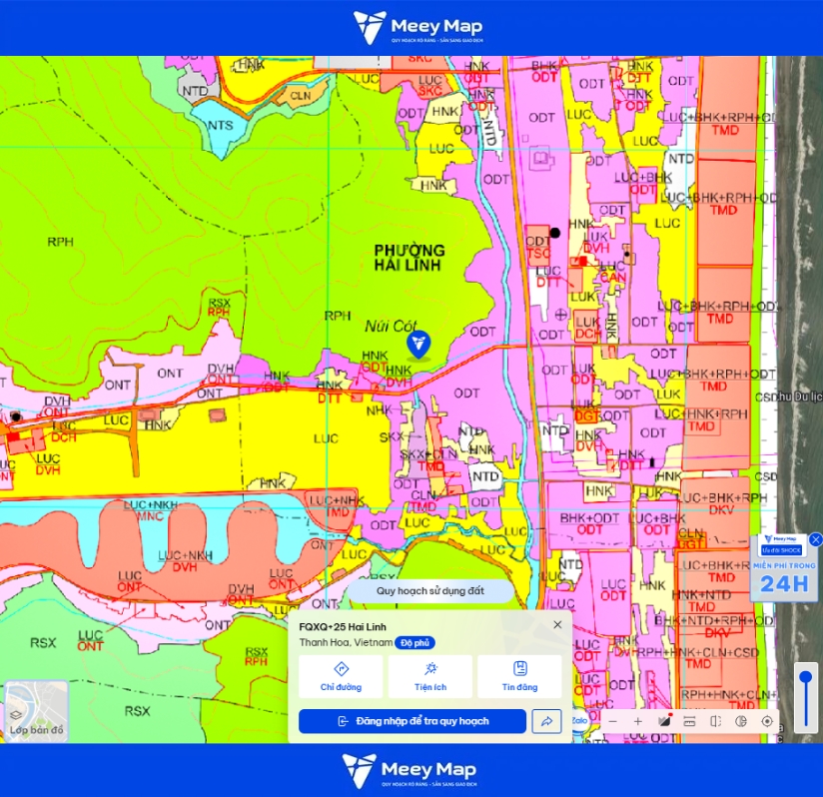823x797 pixels.
Task: Close the FQXQ+25 Hai Linh info card
Action: (557, 624)
